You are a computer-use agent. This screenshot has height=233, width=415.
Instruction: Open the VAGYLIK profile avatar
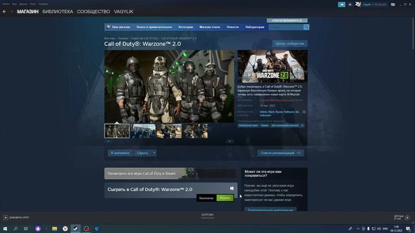(x=358, y=5)
